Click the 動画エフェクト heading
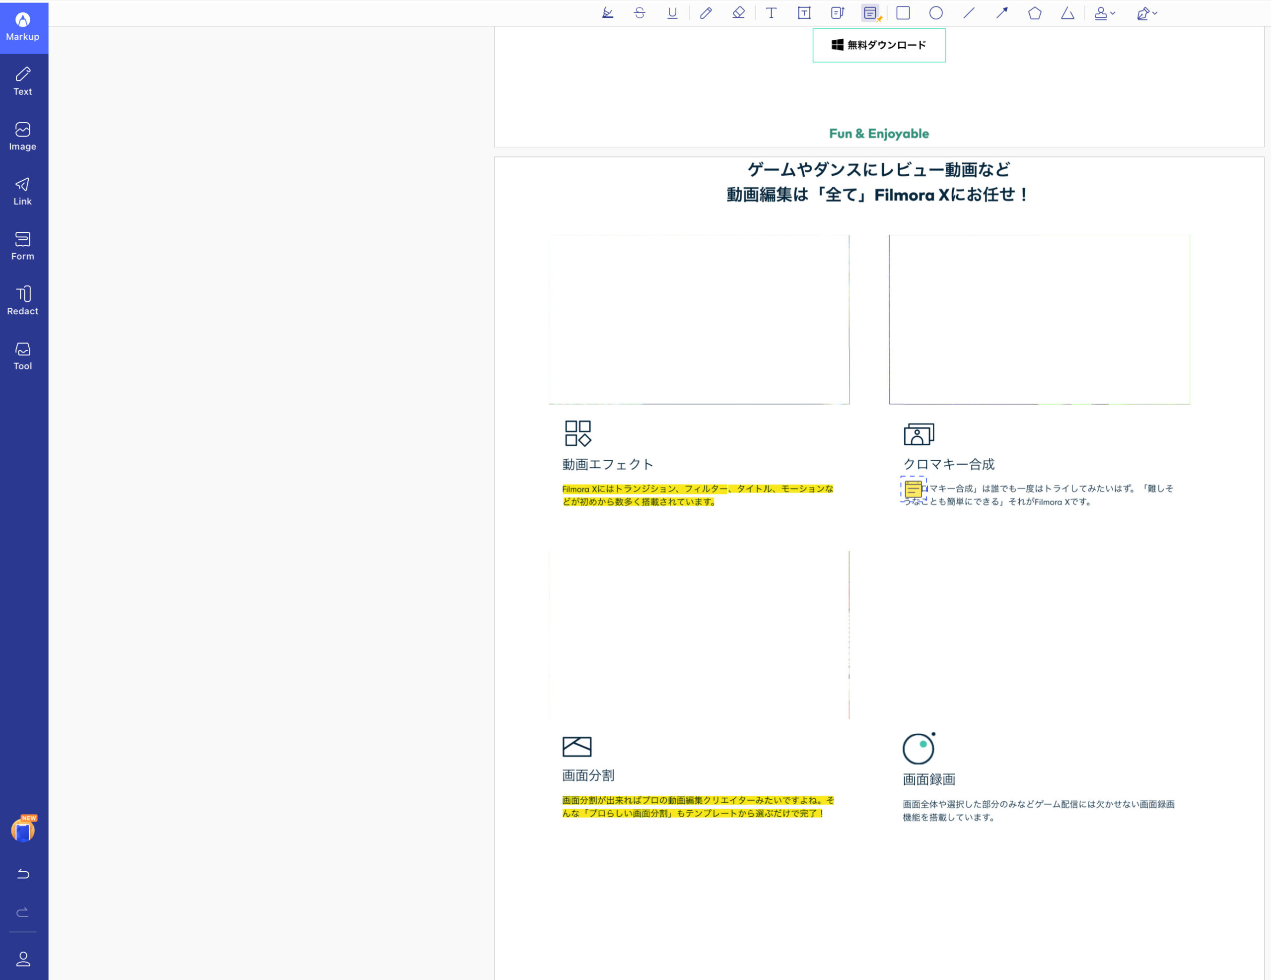1271x980 pixels. tap(608, 464)
